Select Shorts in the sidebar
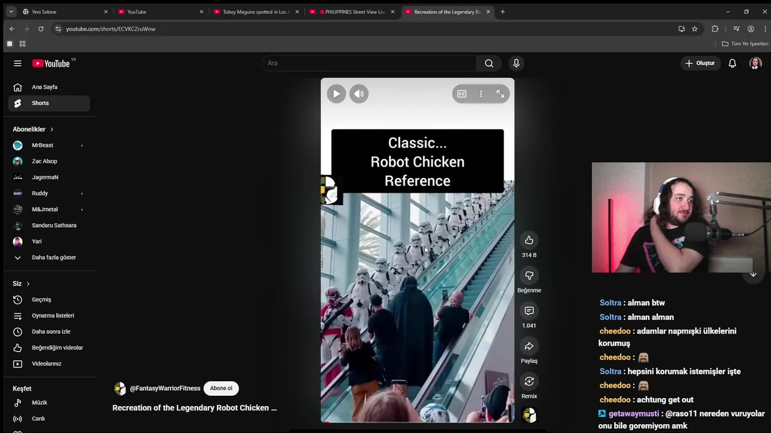Screen dimensions: 771x433 (x=49, y=103)
